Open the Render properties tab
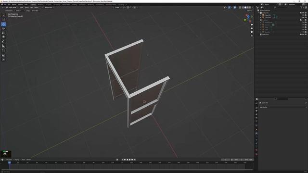The width and height of the screenshot is (308, 173). (257, 108)
